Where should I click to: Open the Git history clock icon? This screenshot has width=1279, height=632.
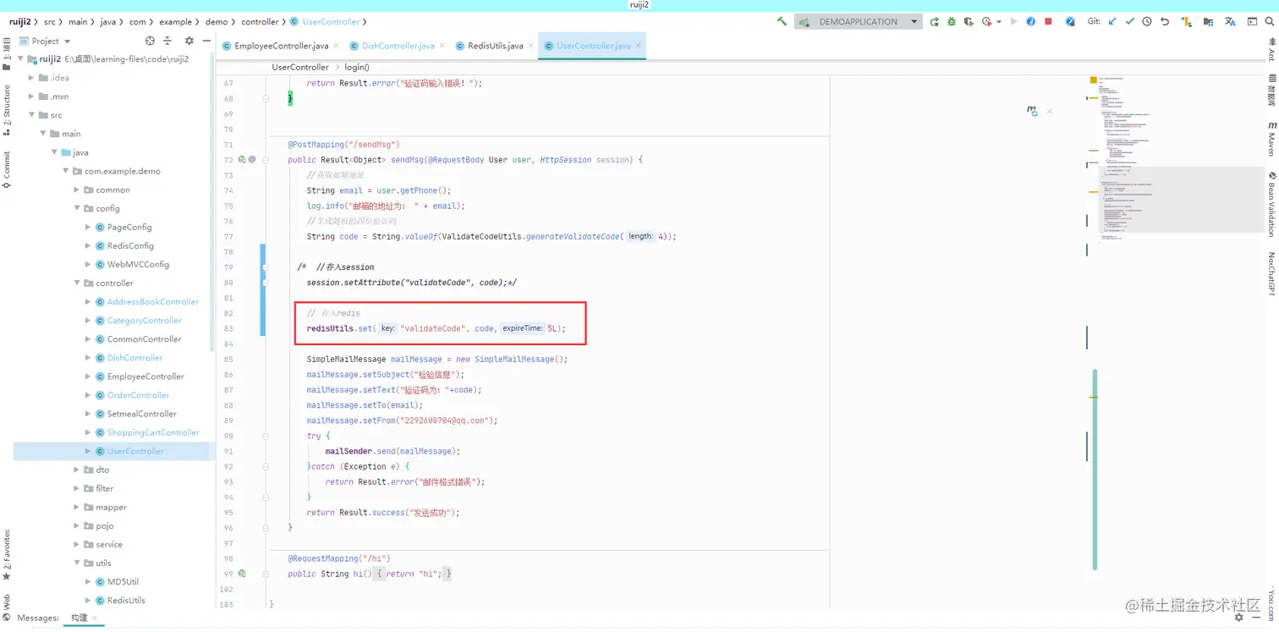click(1147, 21)
